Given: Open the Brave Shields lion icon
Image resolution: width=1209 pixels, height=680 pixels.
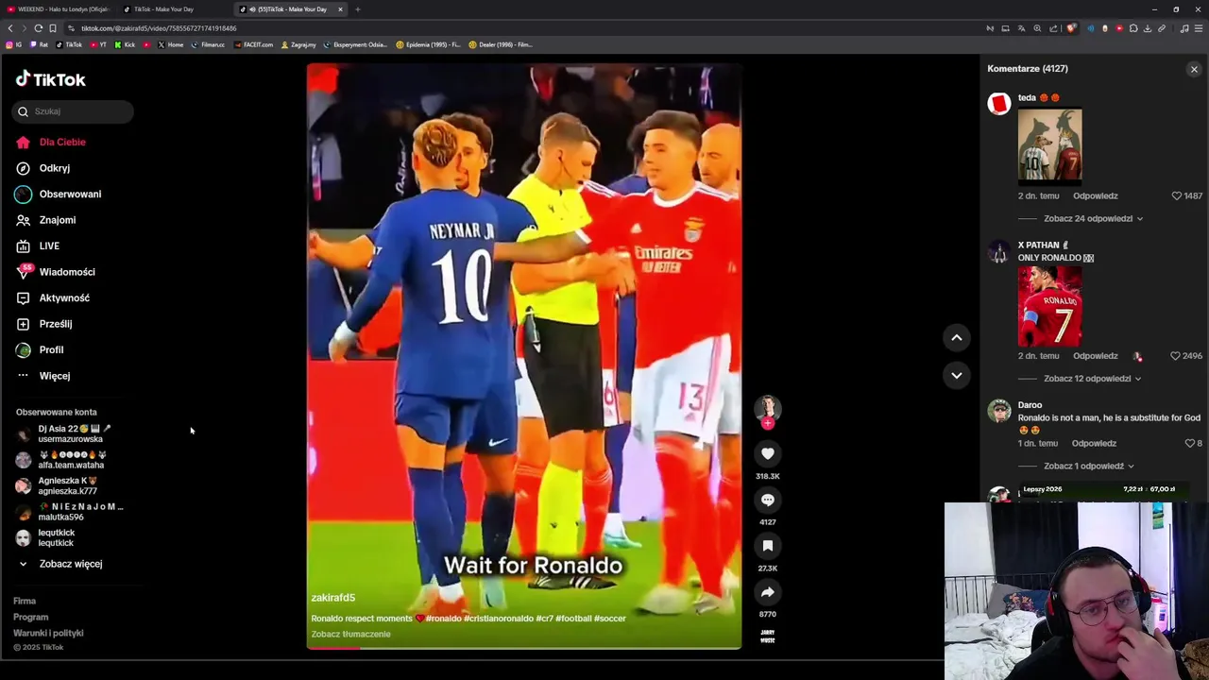Looking at the screenshot, I should tap(1071, 28).
